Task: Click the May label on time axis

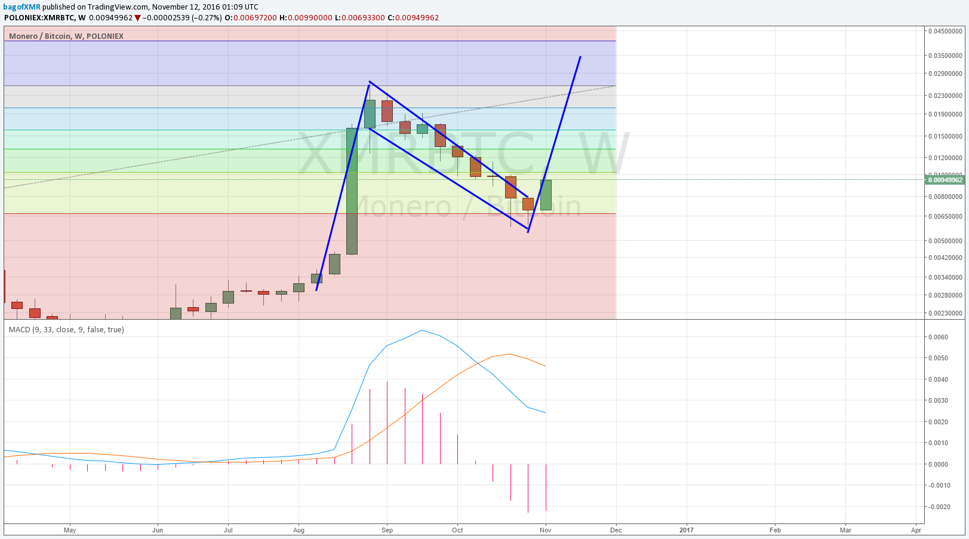Action: pos(70,530)
